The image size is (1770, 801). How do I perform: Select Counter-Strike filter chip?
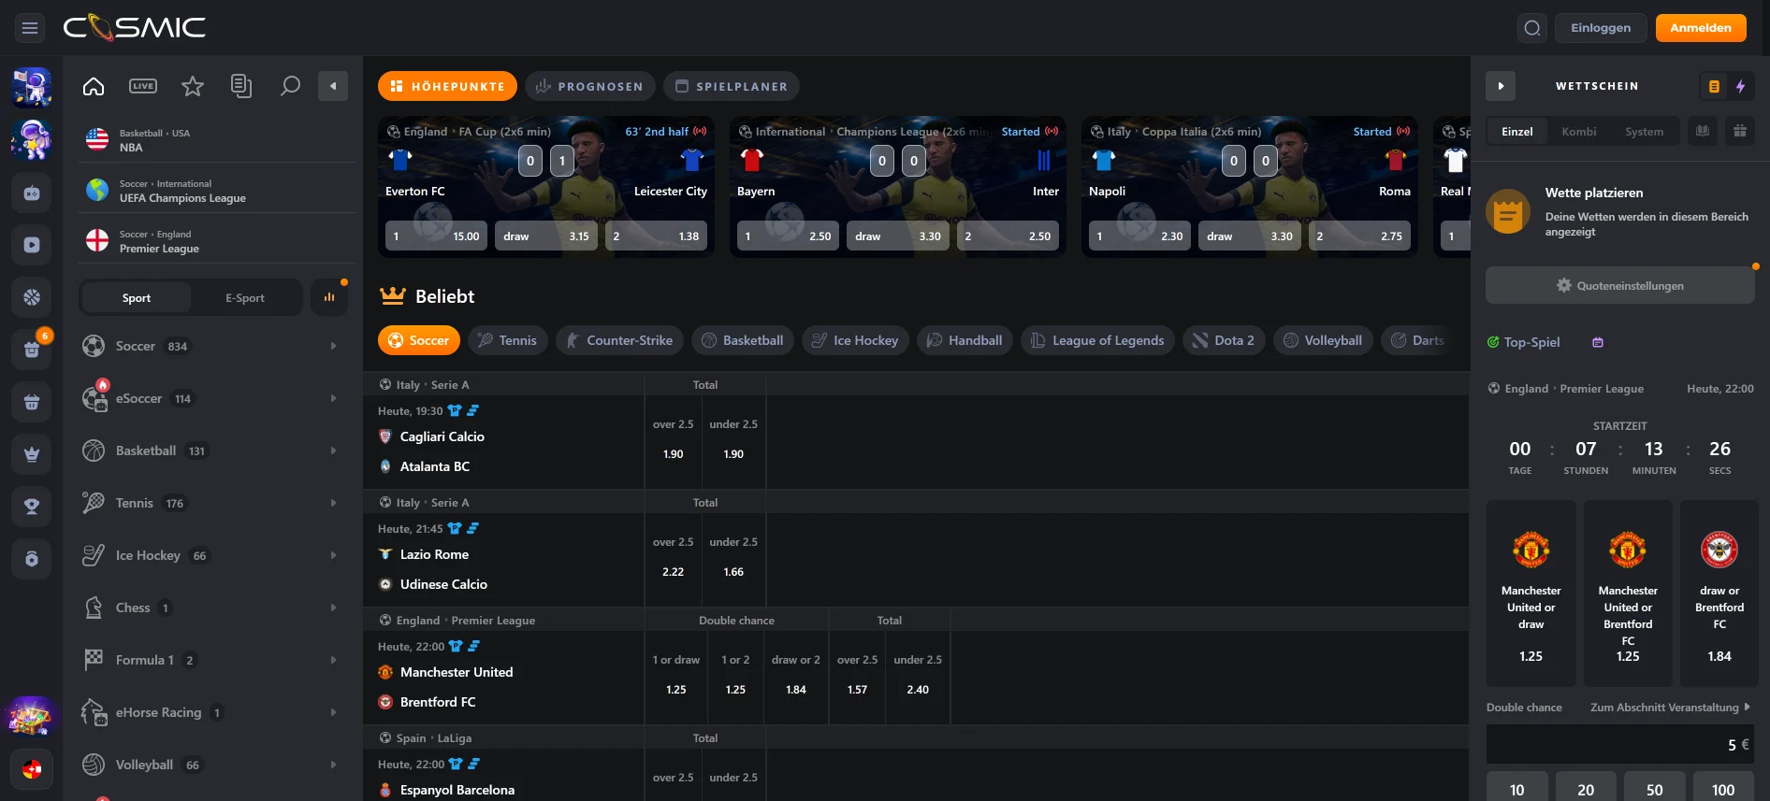coord(620,340)
